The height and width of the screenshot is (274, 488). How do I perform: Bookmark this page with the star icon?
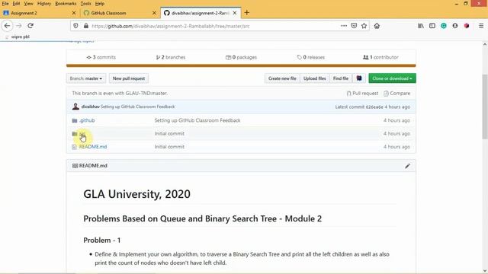364,26
